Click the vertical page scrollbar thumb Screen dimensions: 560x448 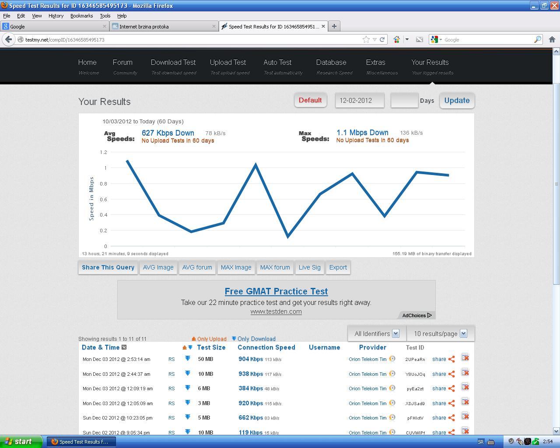pos(556,184)
